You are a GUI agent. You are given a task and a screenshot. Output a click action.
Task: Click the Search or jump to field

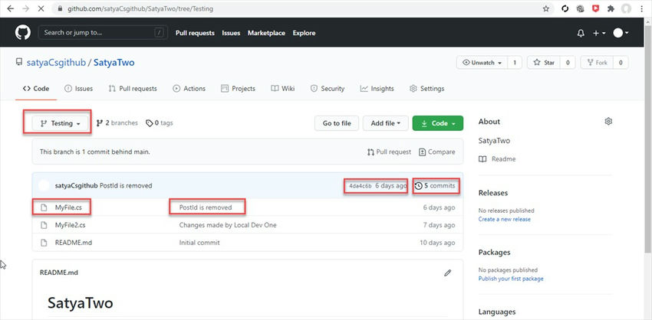click(103, 32)
